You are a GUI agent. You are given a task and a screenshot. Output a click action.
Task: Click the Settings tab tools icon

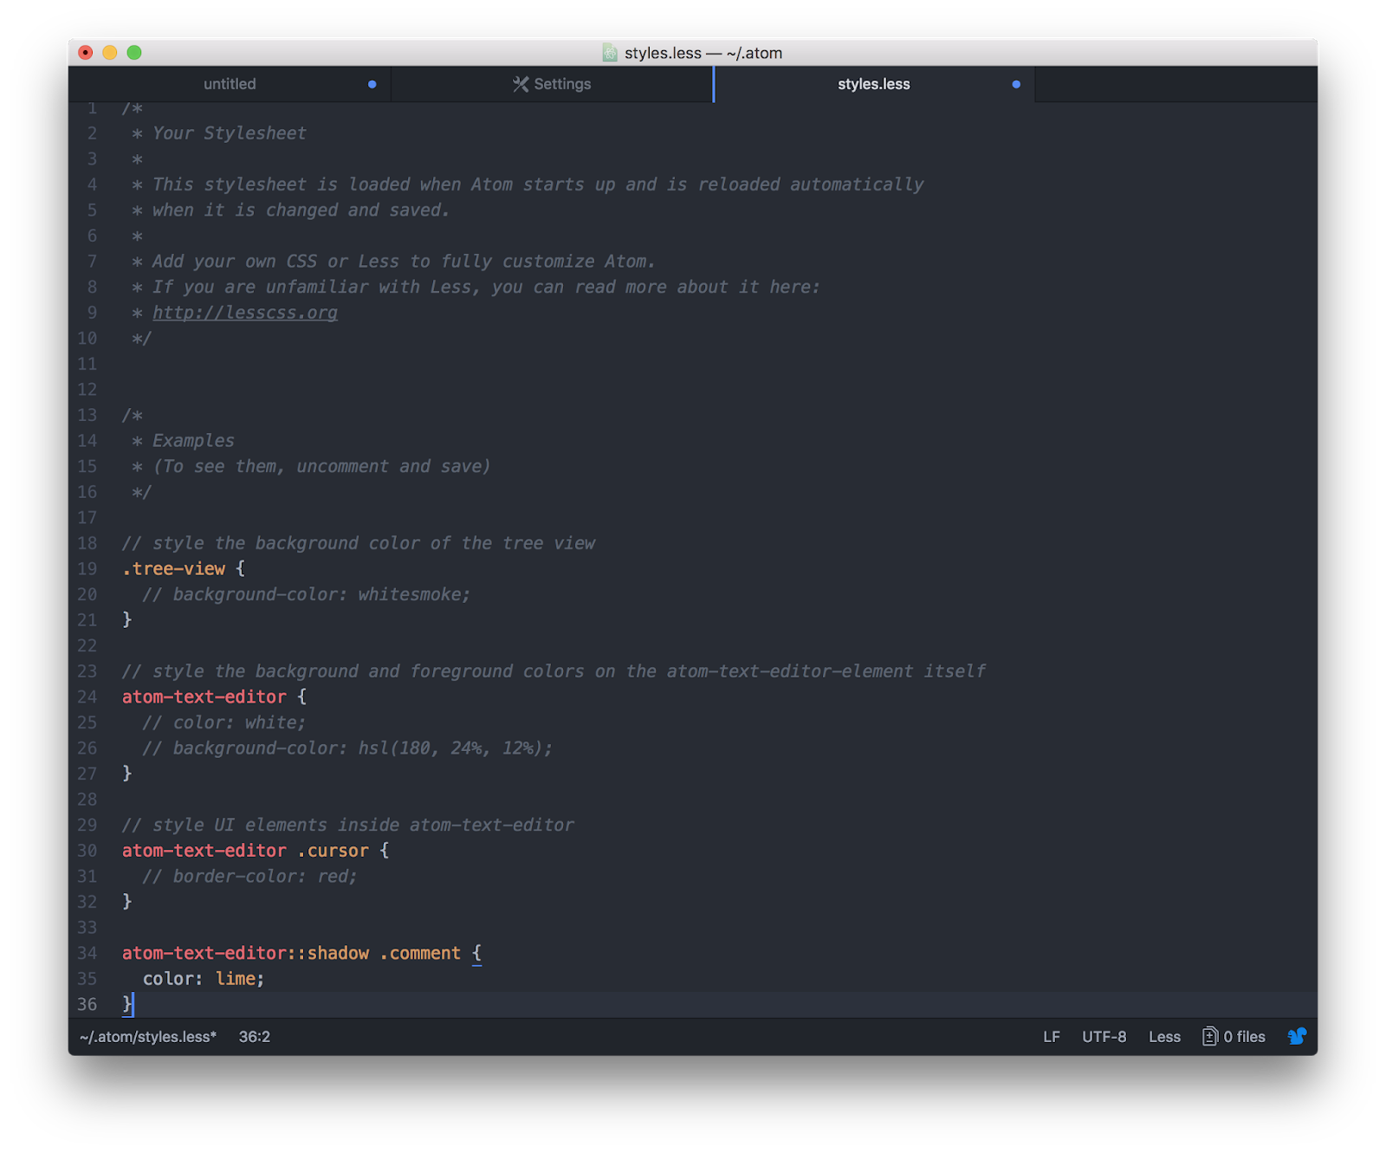(x=521, y=84)
